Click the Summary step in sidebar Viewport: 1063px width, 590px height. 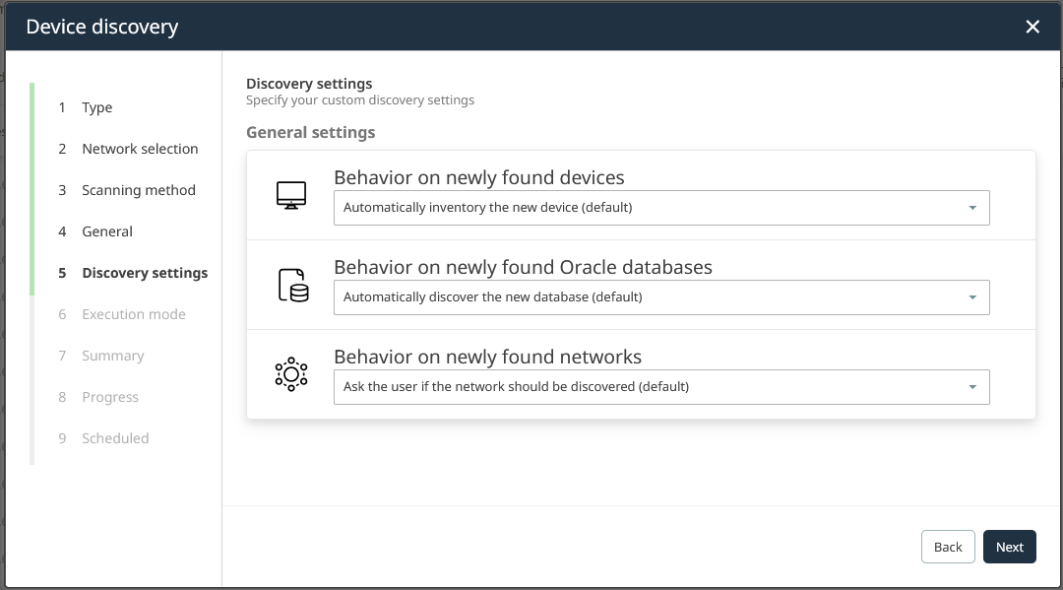(112, 356)
